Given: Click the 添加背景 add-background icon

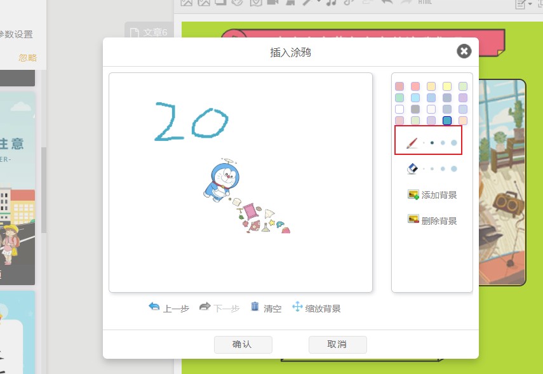Looking at the screenshot, I should (x=413, y=194).
